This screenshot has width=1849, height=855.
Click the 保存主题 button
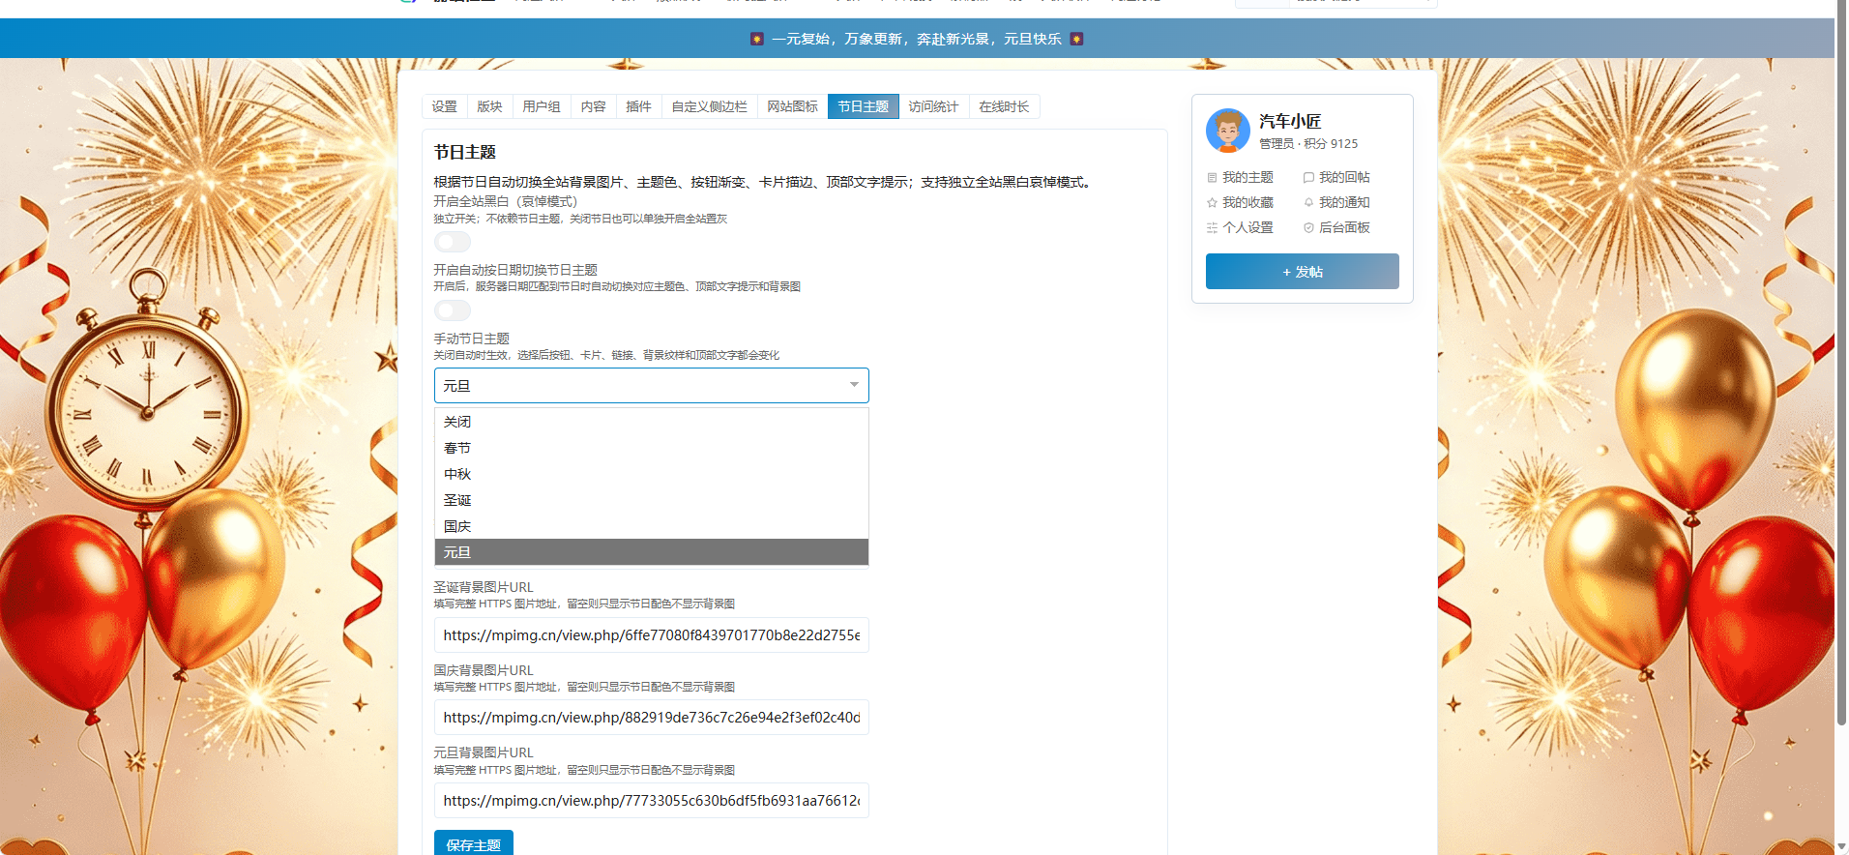tap(474, 844)
